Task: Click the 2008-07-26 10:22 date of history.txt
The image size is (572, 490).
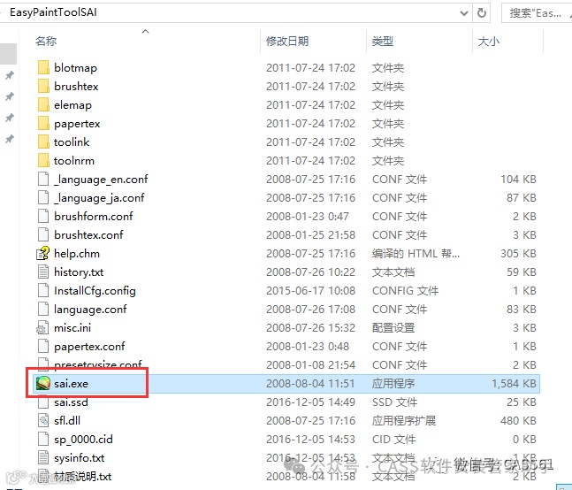Action: click(310, 272)
